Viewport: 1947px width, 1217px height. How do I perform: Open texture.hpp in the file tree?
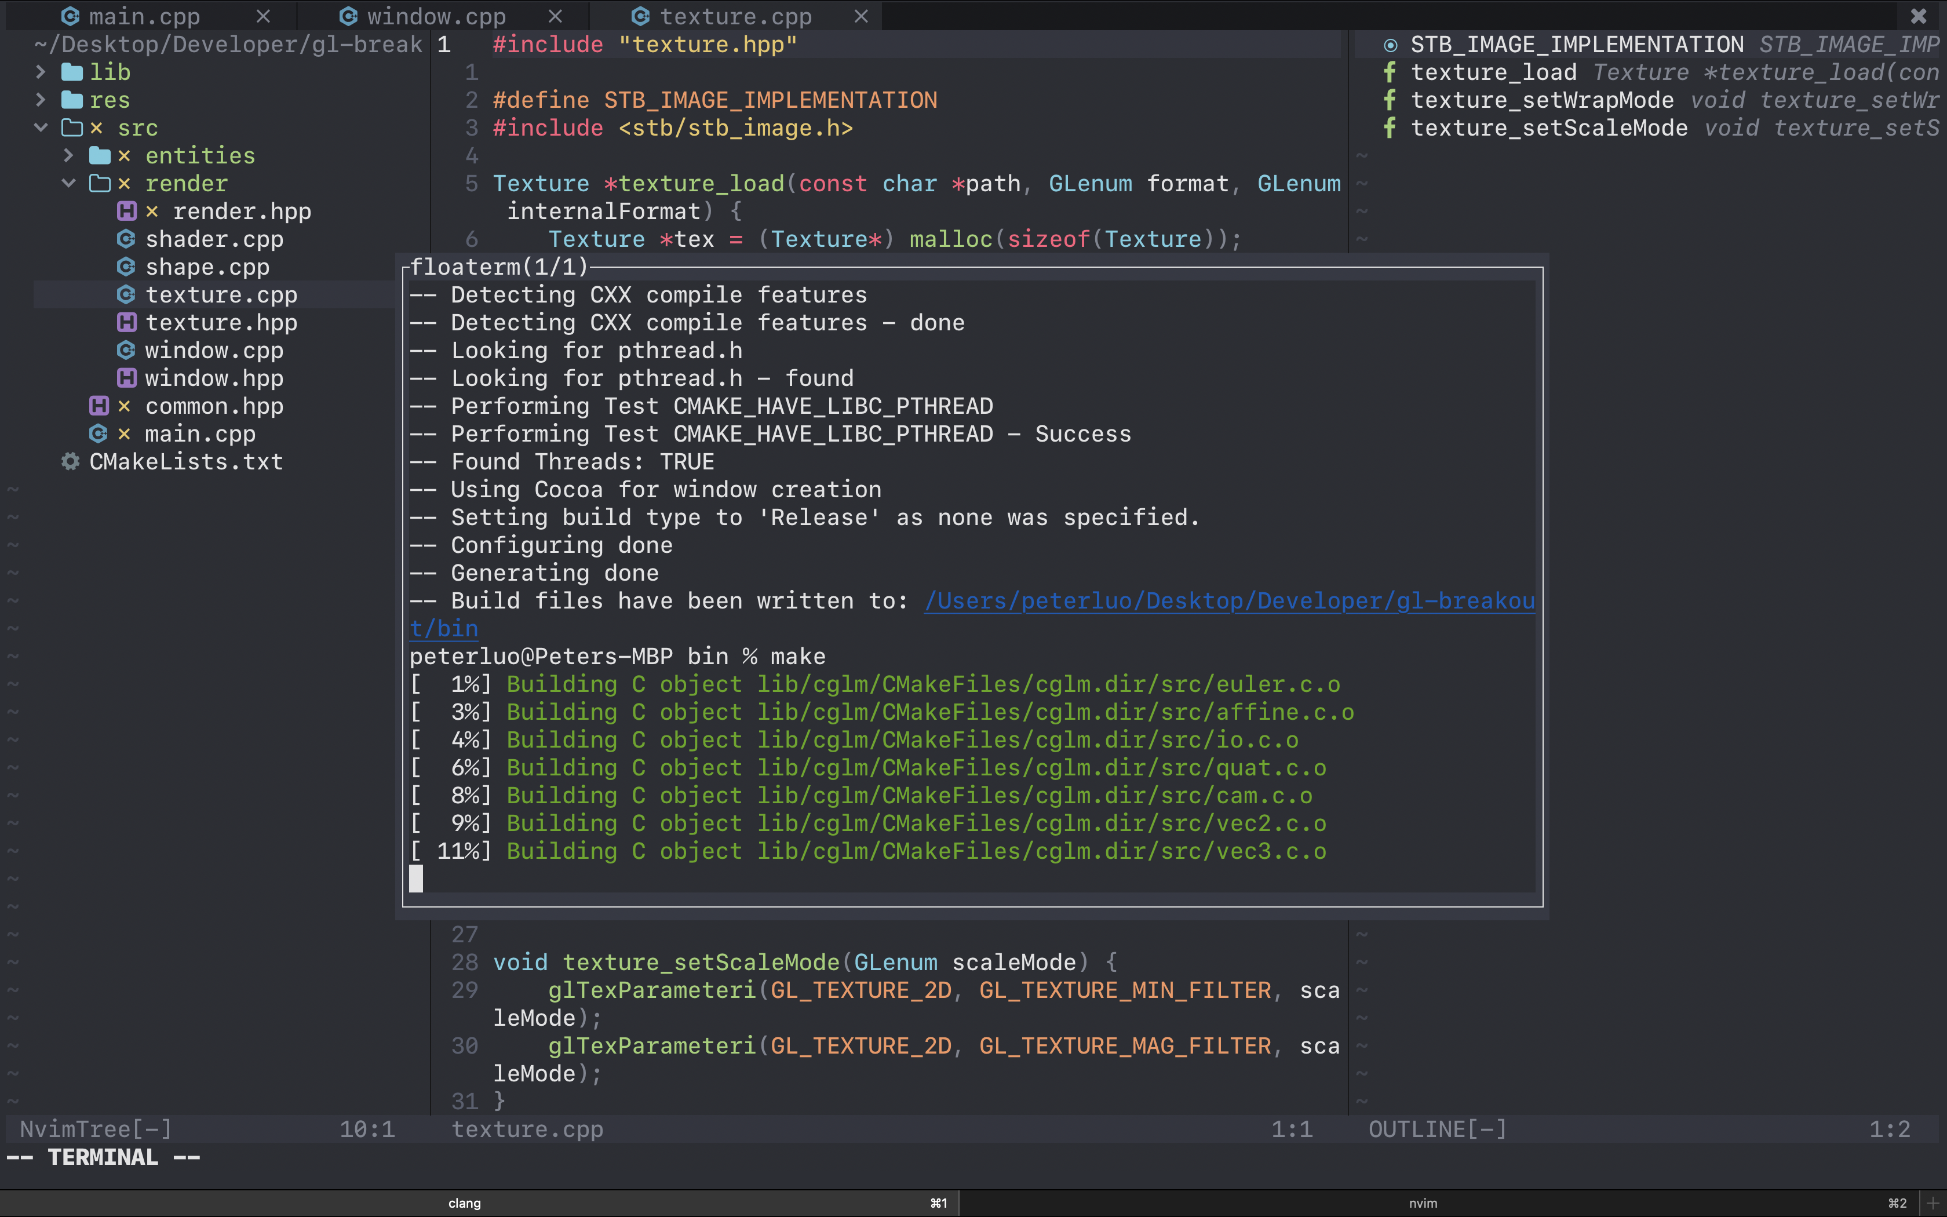[x=221, y=323]
